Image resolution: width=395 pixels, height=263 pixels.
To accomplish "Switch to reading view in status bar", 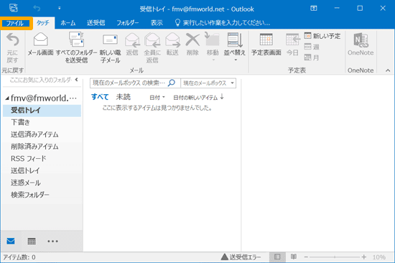I will click(294, 257).
